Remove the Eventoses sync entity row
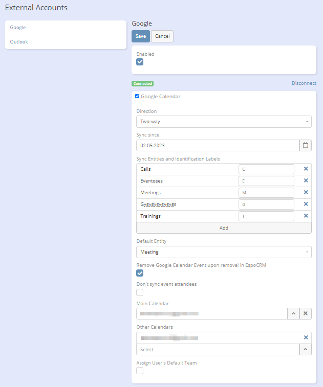This screenshot has height=387, width=323. coord(306,180)
